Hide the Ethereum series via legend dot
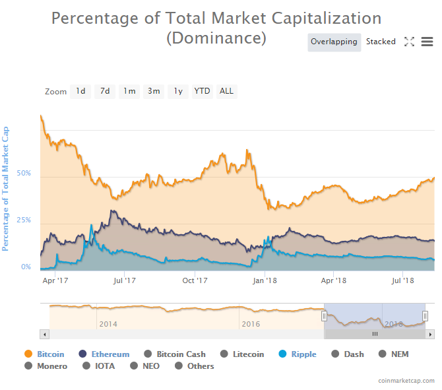Screen dimensions: 442x390 [82, 354]
